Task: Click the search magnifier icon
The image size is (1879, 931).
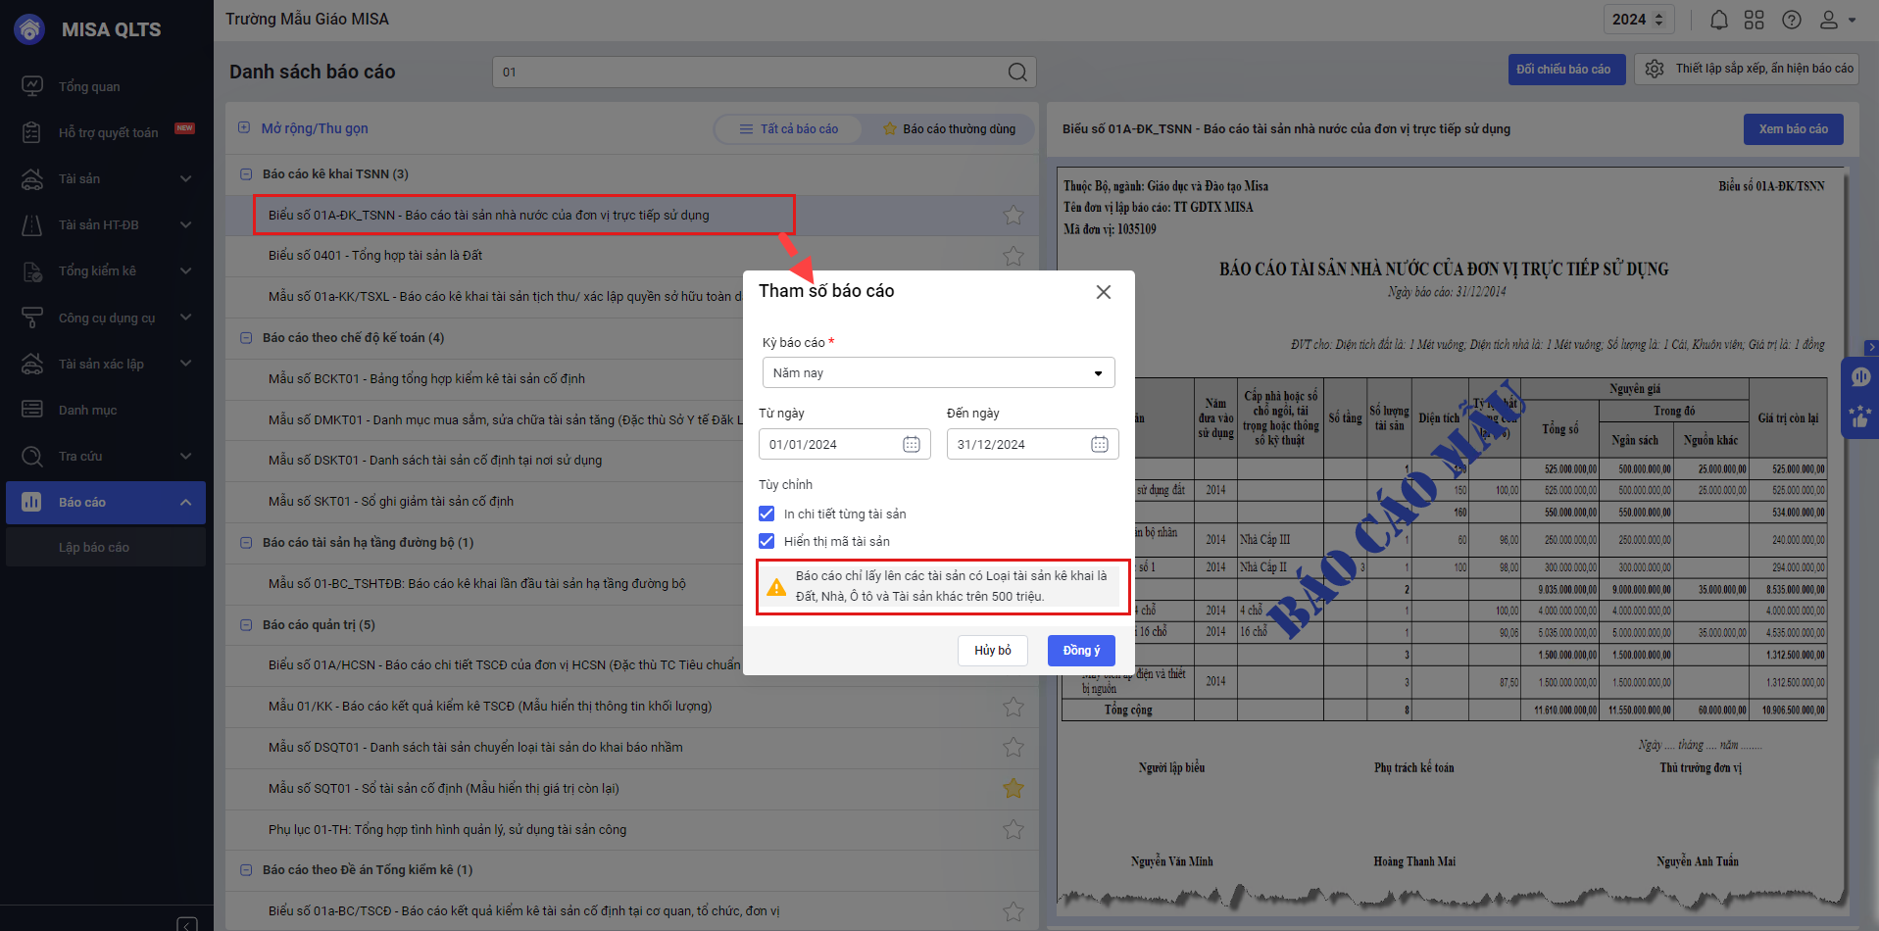Action: coord(1017,73)
